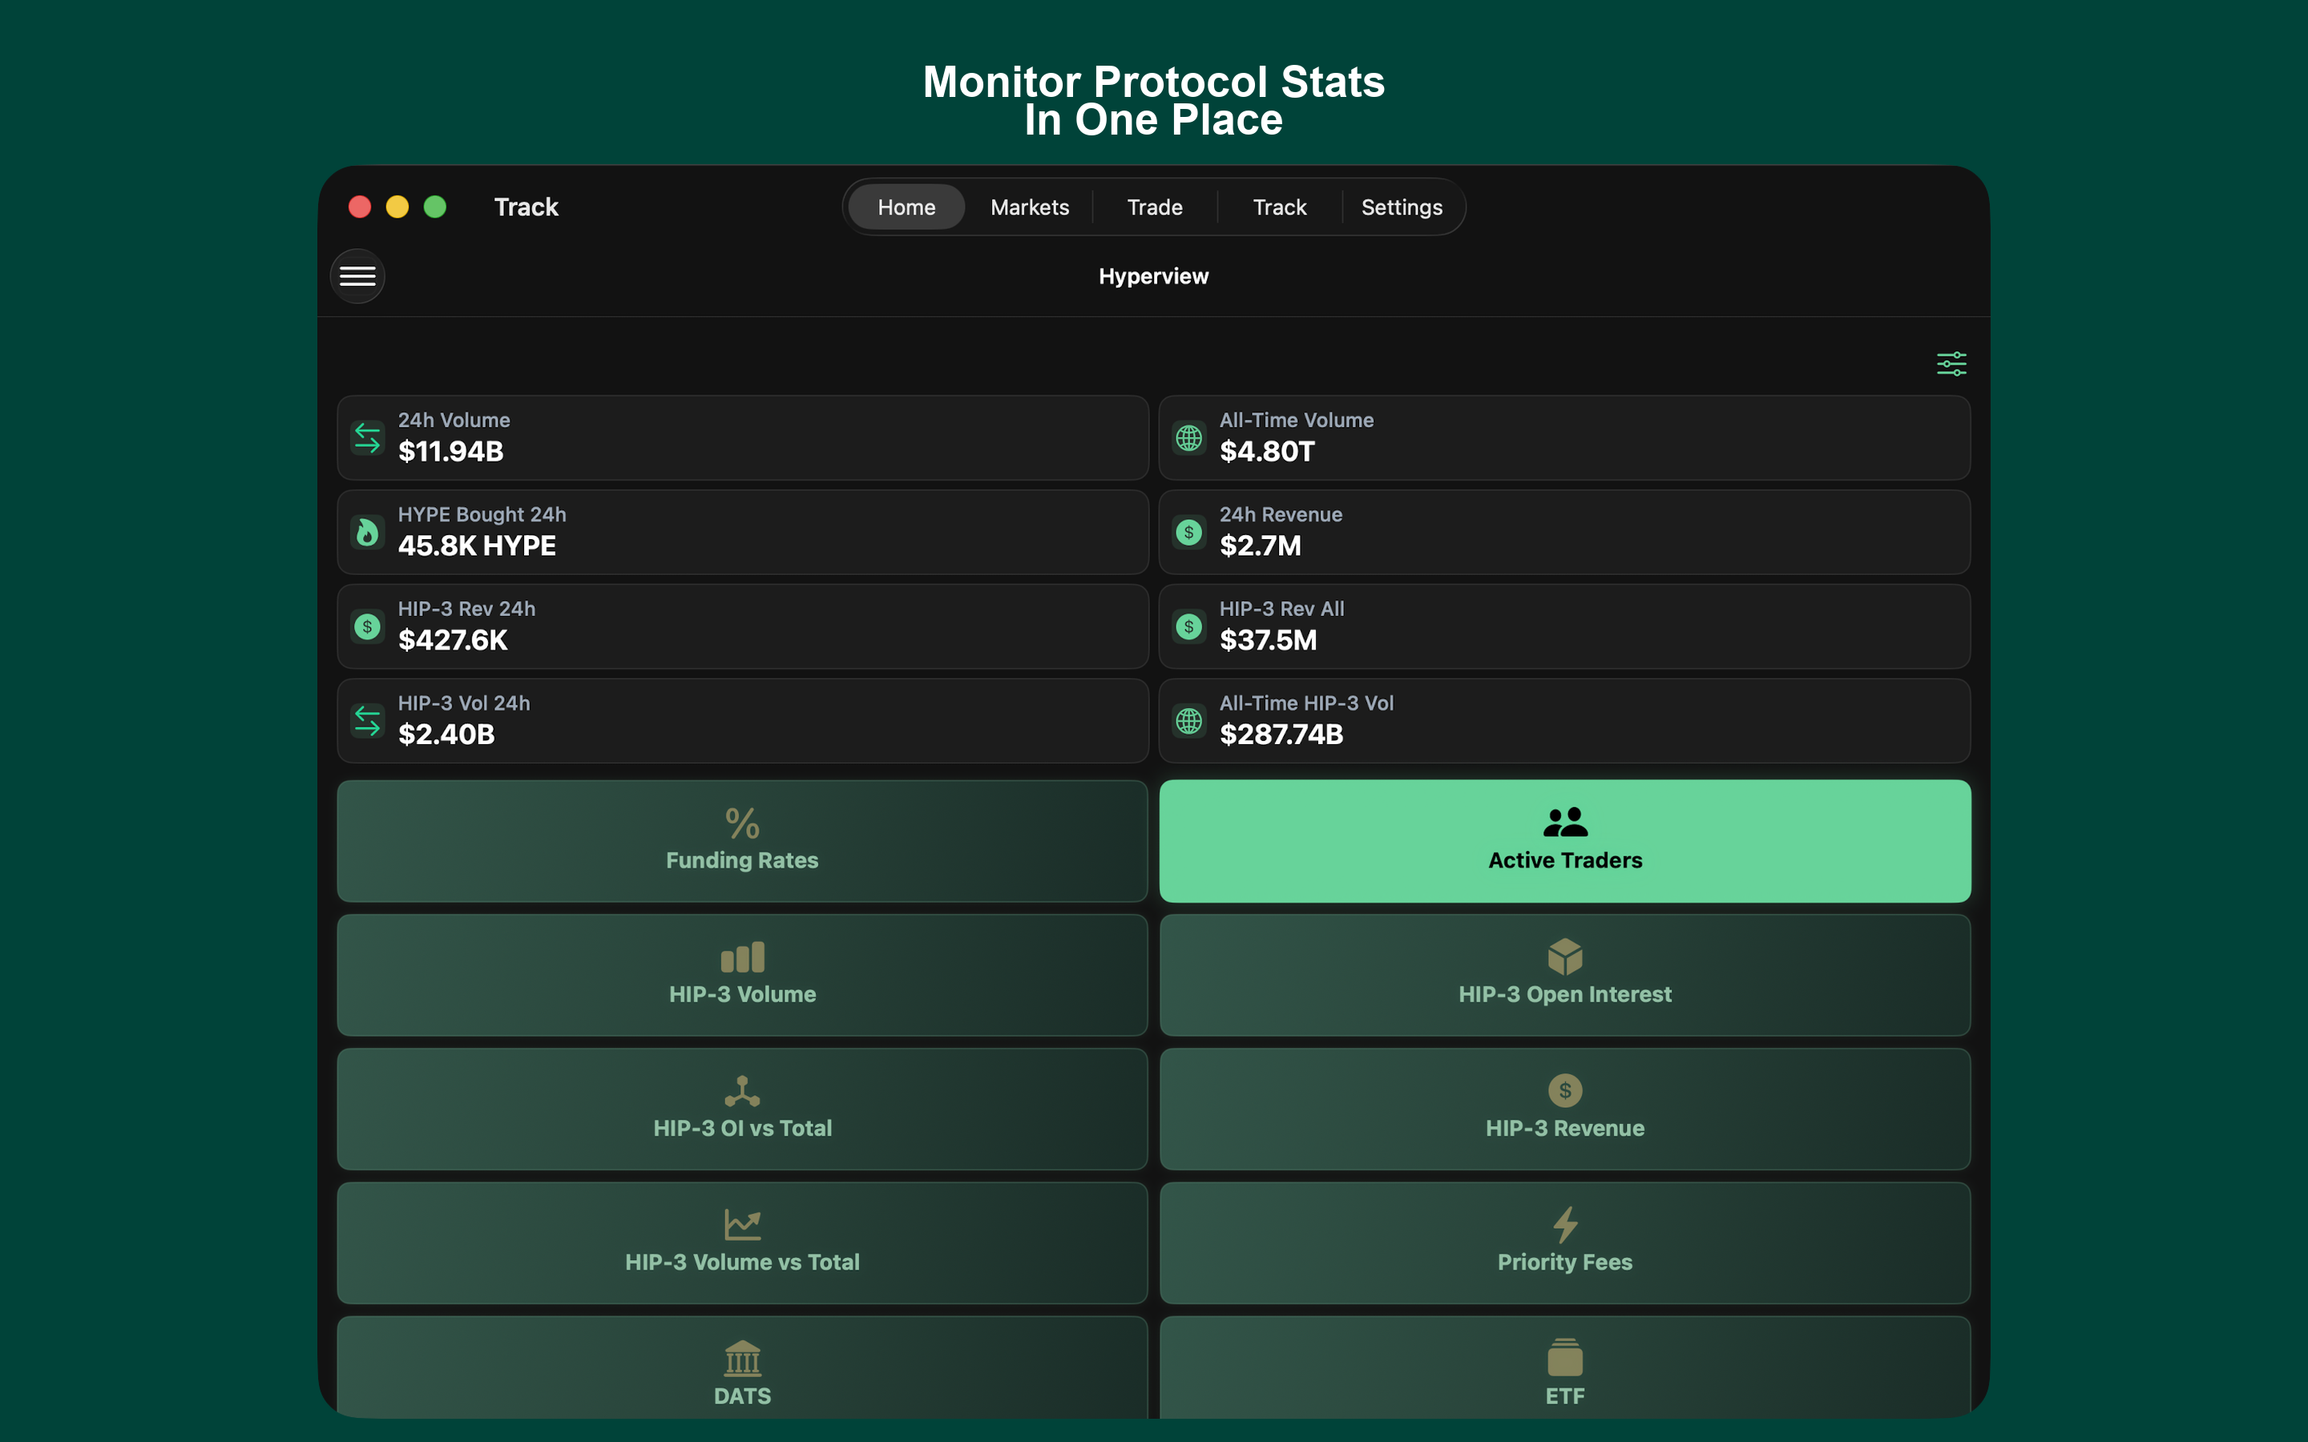Click the yellow minimize window button
2308x1442 pixels.
[397, 207]
